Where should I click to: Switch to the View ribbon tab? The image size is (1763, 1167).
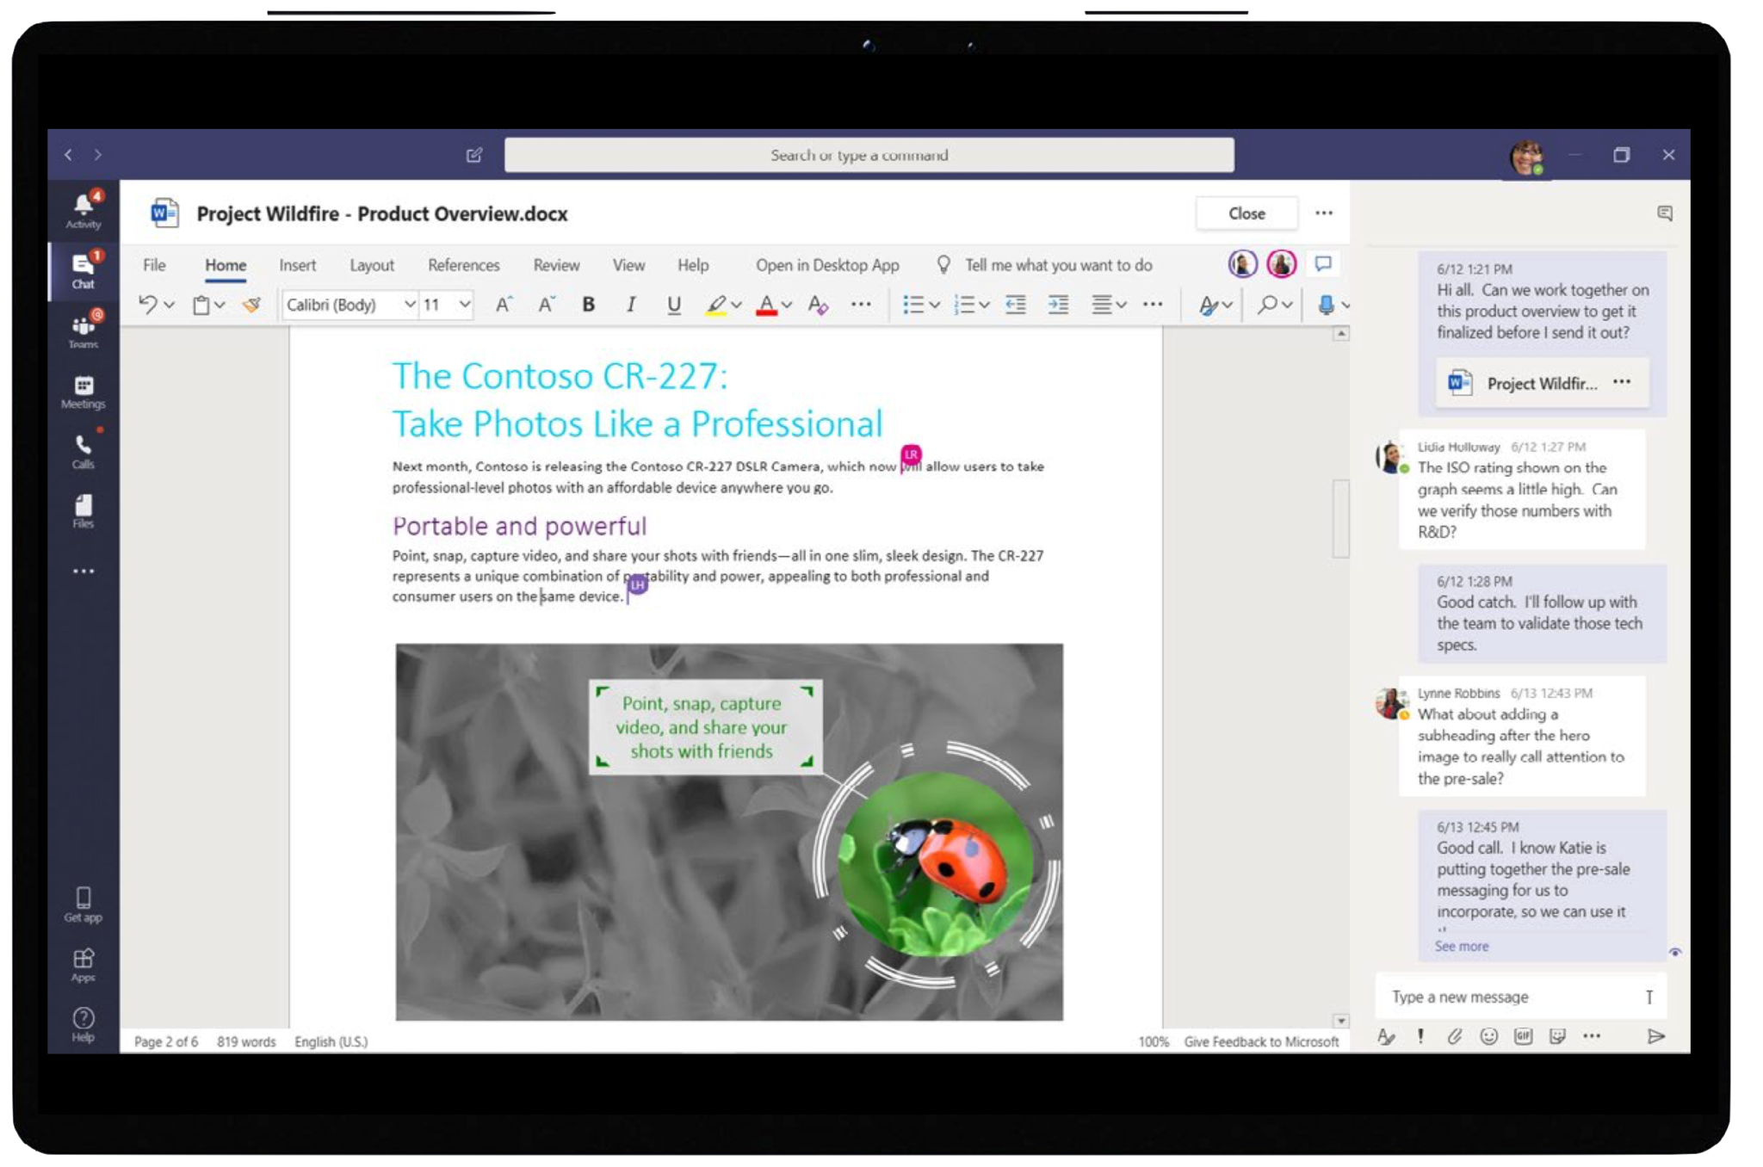point(628,265)
